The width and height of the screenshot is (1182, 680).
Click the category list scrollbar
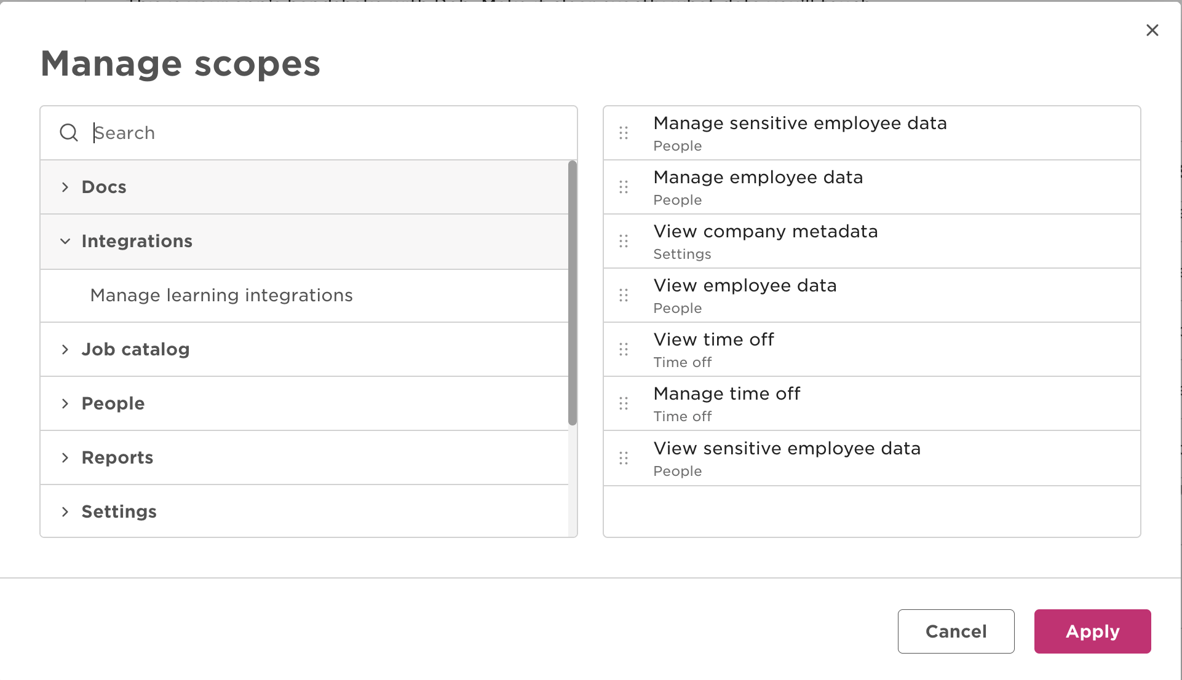tap(573, 293)
